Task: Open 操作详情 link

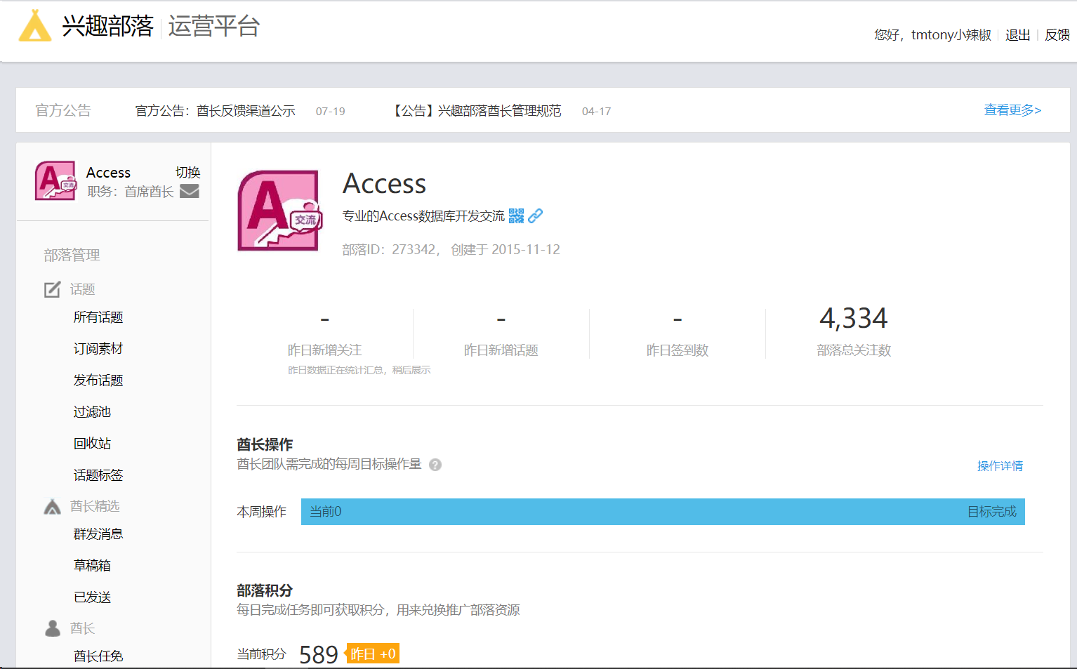Action: pos(1000,466)
